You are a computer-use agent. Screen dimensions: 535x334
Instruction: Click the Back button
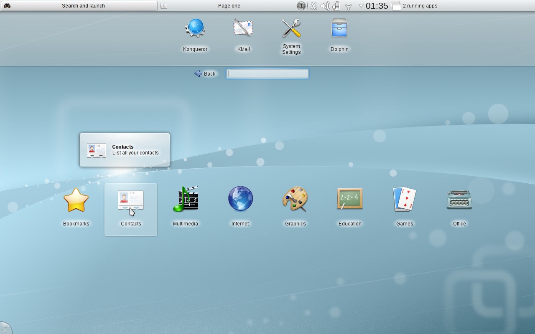(205, 73)
